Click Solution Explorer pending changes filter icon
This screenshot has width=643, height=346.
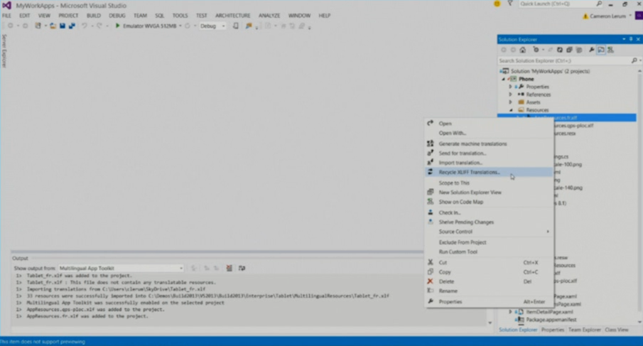[536, 50]
